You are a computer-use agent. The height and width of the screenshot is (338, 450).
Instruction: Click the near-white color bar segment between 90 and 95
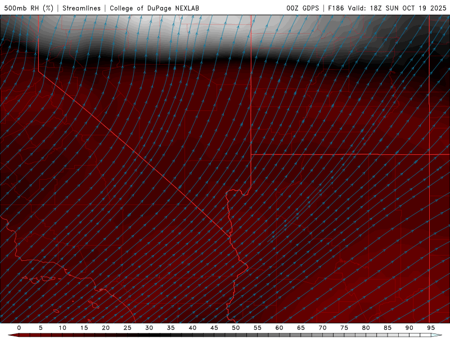click(x=420, y=335)
